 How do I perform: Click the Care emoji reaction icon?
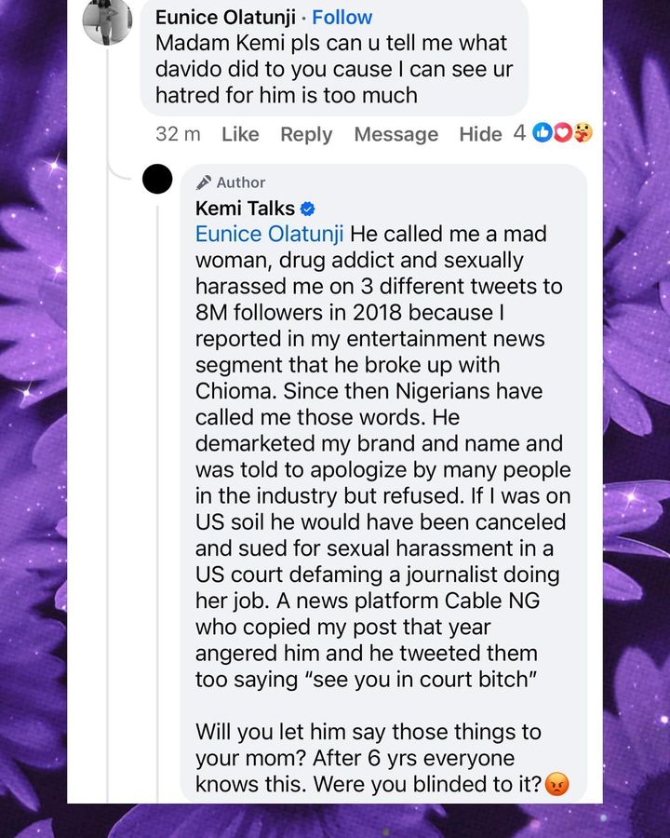point(583,133)
